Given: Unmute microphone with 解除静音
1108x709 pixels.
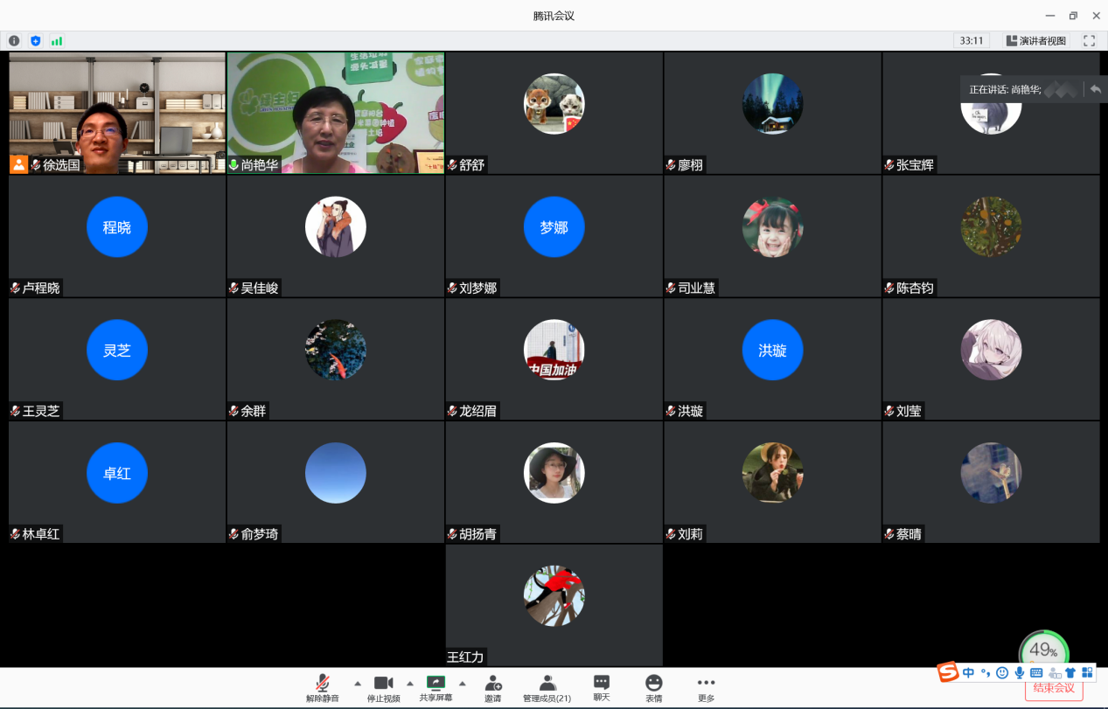Looking at the screenshot, I should pyautogui.click(x=323, y=688).
